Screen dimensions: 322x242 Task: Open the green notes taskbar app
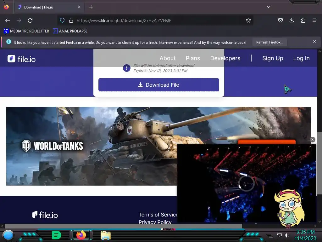[56, 235]
